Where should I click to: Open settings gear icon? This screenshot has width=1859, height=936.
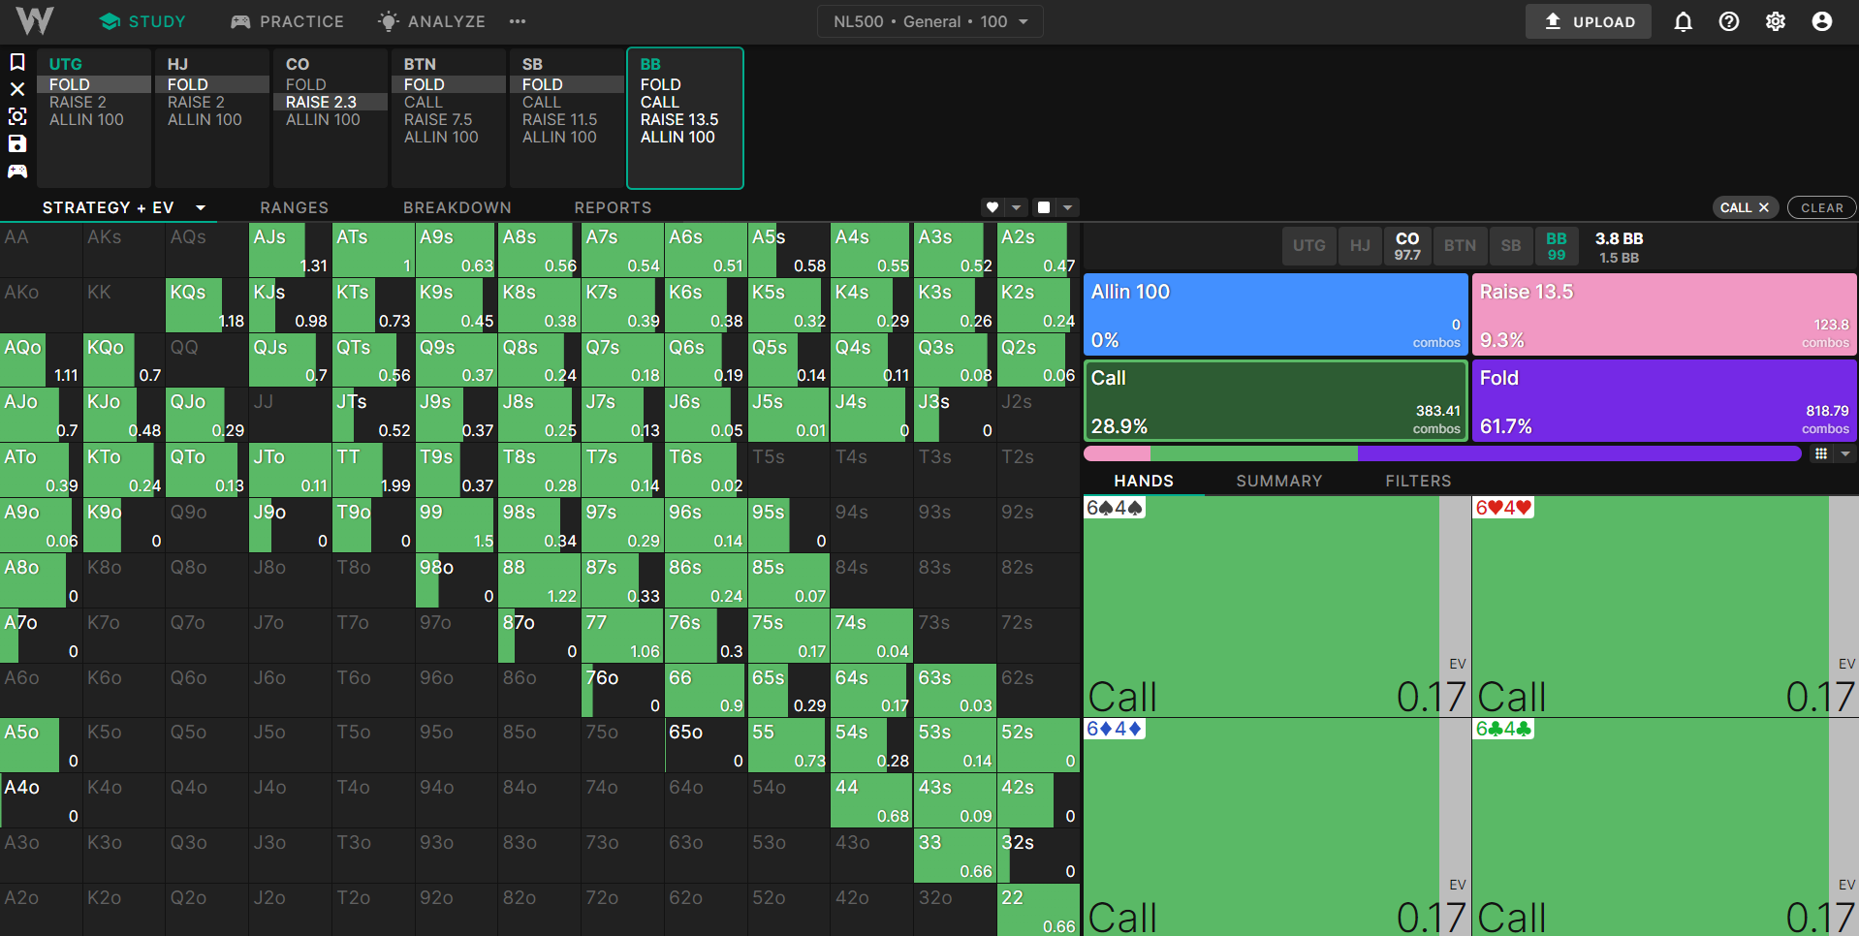(1776, 21)
